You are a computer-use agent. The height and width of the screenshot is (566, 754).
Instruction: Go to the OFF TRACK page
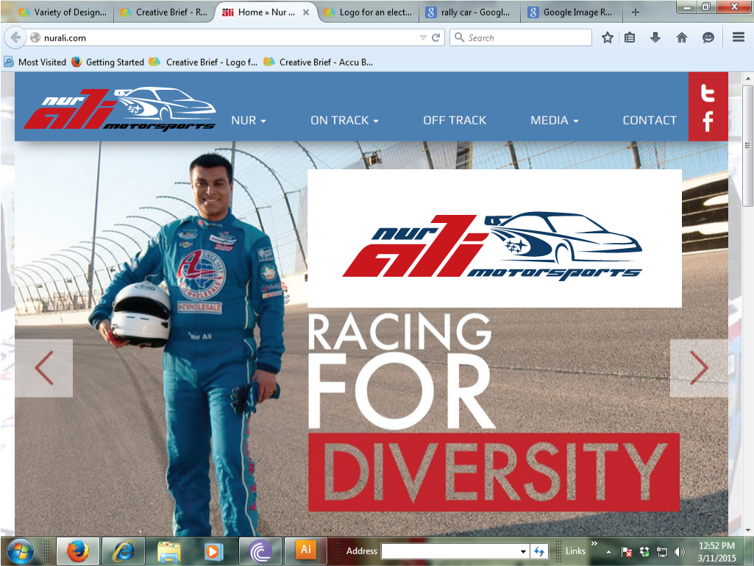455,120
